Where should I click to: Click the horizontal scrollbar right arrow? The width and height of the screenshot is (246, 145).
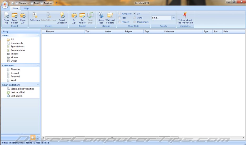[243, 138]
